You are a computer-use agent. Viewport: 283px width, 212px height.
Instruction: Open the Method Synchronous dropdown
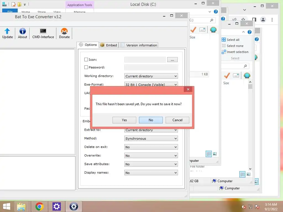point(151,139)
